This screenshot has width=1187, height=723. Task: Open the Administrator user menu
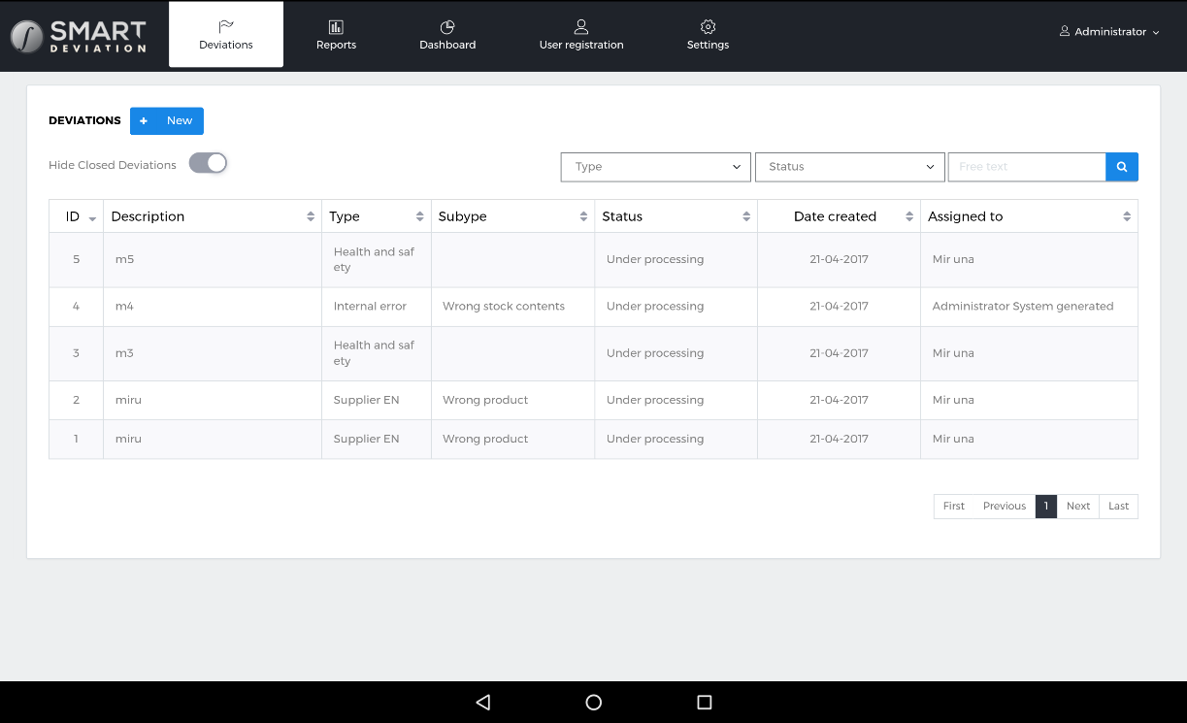pos(1109,32)
